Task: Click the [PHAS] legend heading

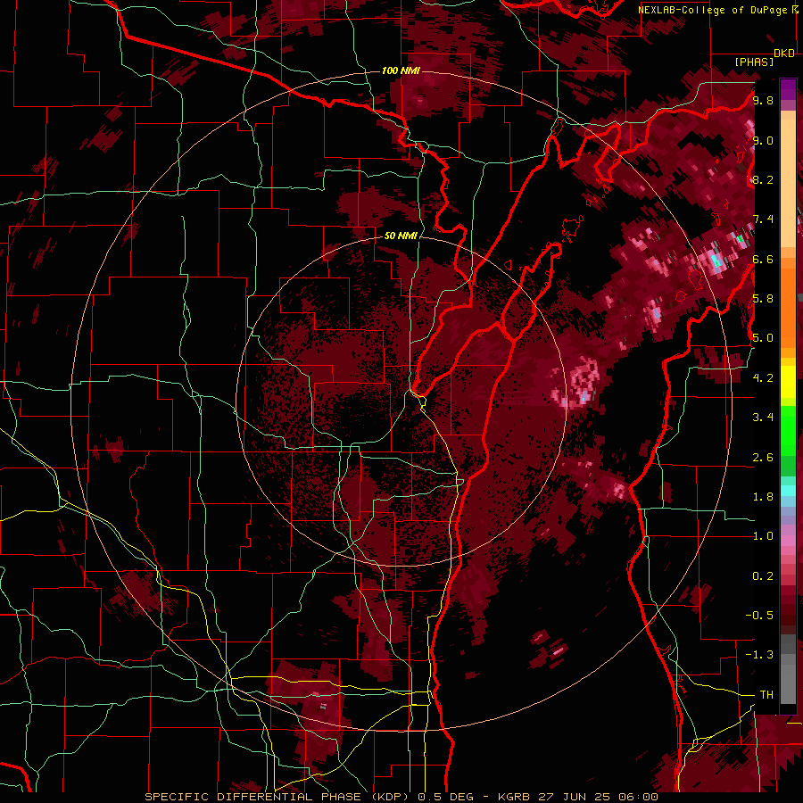Action: pos(754,62)
